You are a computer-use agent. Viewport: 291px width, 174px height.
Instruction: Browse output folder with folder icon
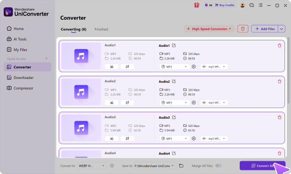pos(181,166)
